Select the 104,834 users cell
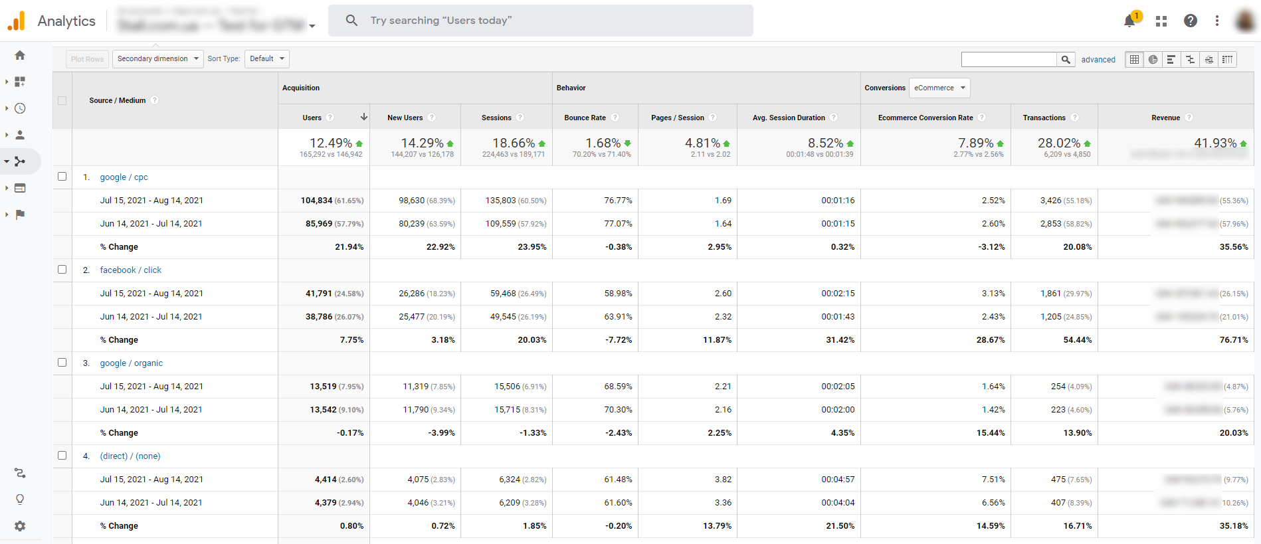Screen dimensions: 1261x544 click(x=324, y=201)
